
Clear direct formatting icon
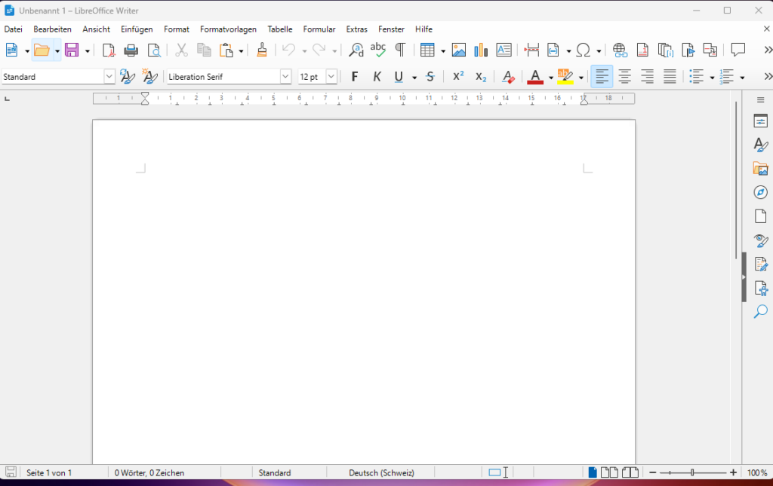[x=508, y=77]
